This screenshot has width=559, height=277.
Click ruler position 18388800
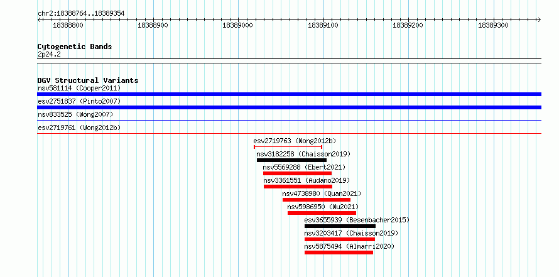(68, 25)
